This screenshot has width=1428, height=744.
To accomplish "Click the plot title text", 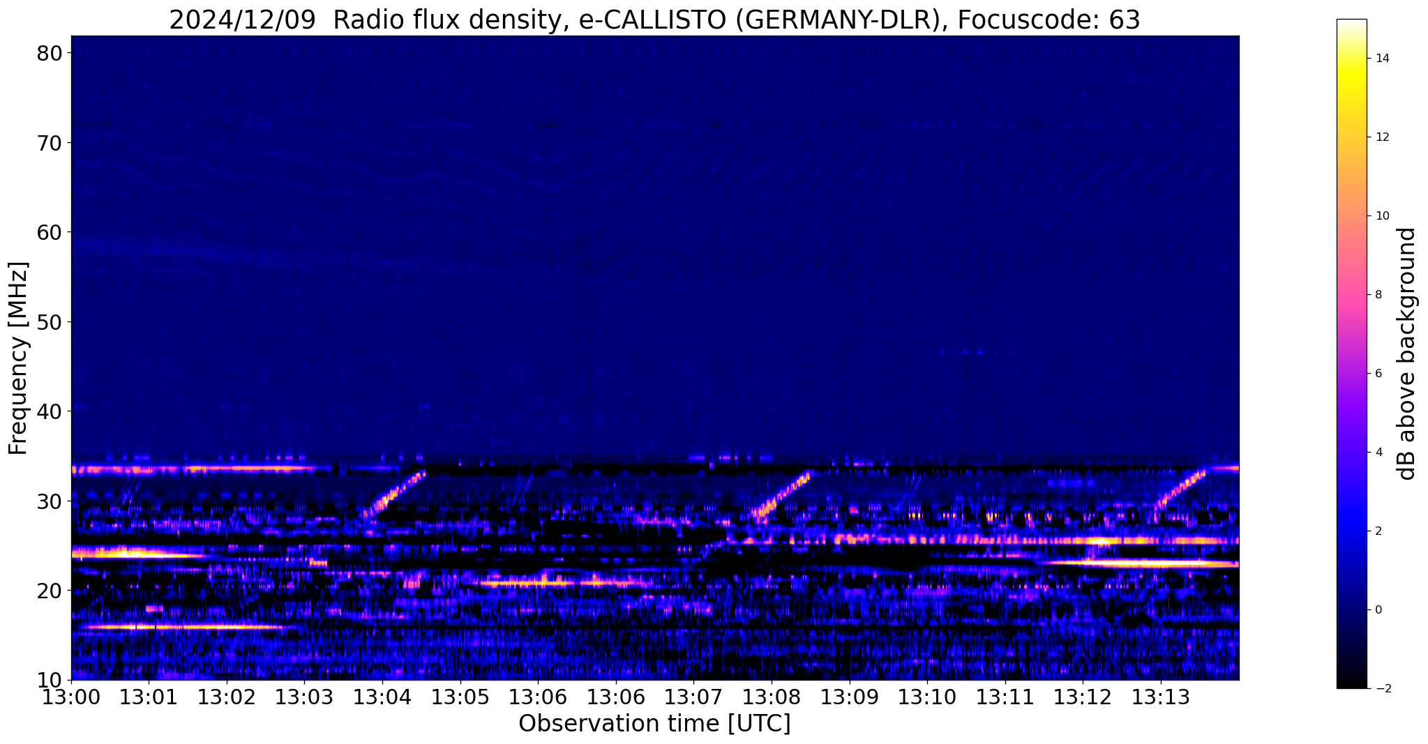I will [x=654, y=20].
